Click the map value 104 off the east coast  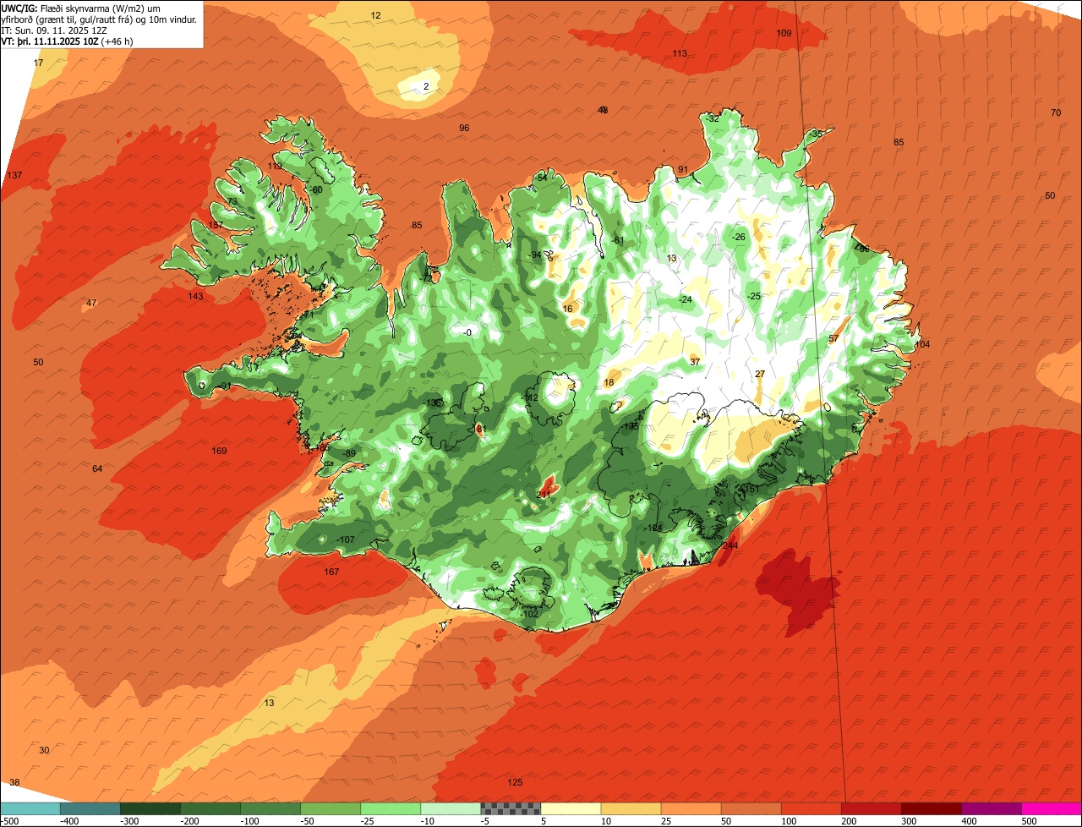(922, 344)
